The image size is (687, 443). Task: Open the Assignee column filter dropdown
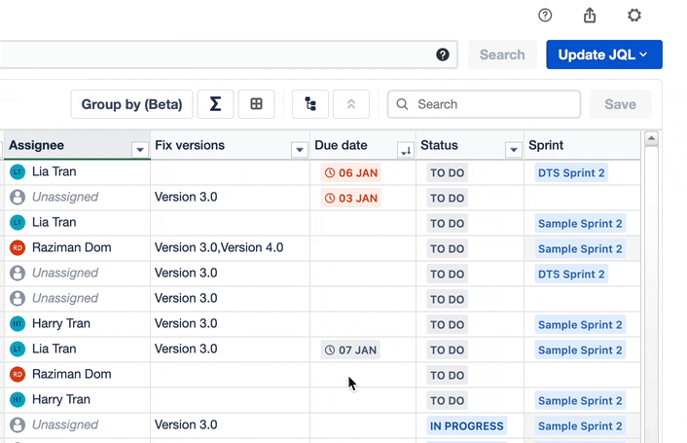tap(139, 150)
